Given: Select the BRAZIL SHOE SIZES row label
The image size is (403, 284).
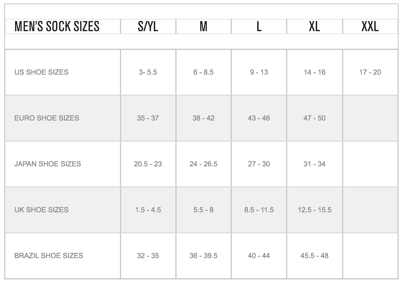Looking at the screenshot, I should [49, 256].
